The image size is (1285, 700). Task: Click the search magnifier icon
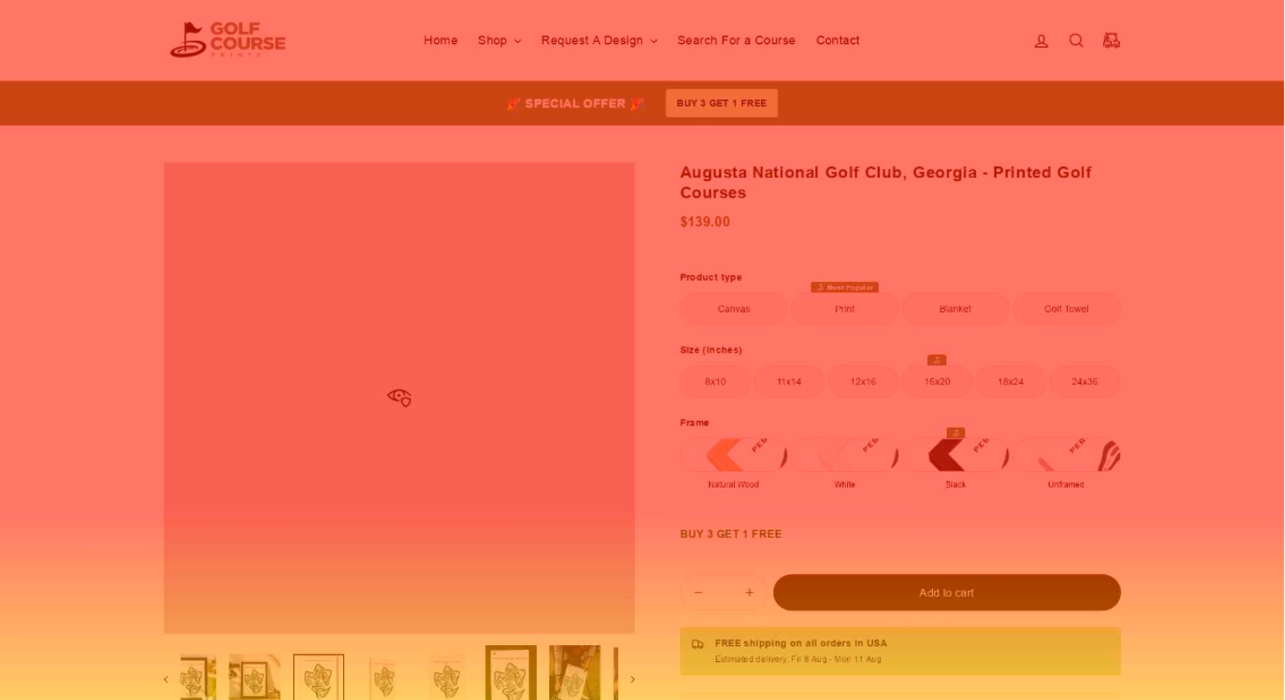(1076, 41)
